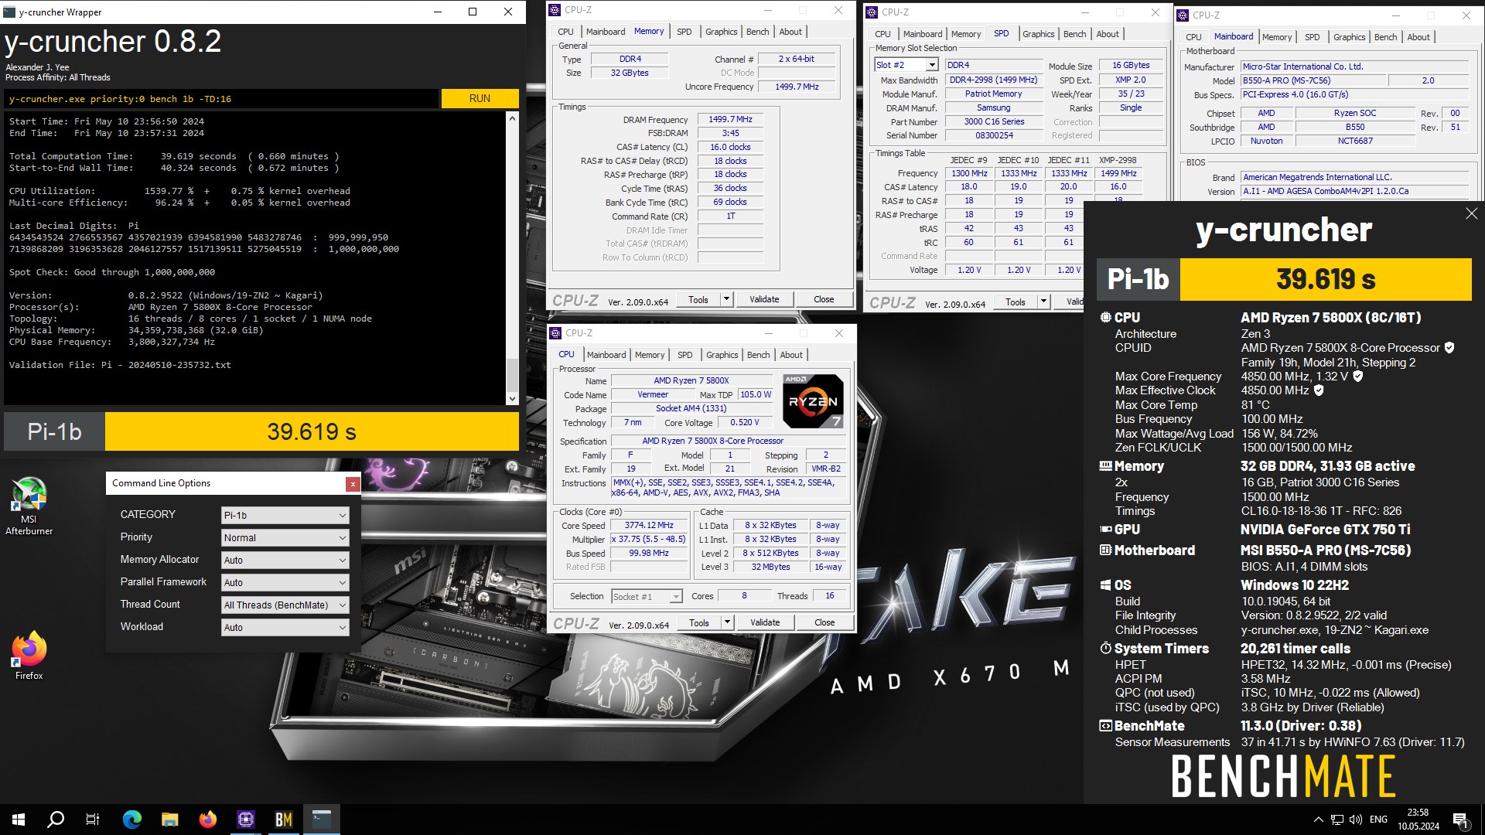The height and width of the screenshot is (835, 1485).
Task: Open the taskbar clock and date
Action: pyautogui.click(x=1418, y=820)
